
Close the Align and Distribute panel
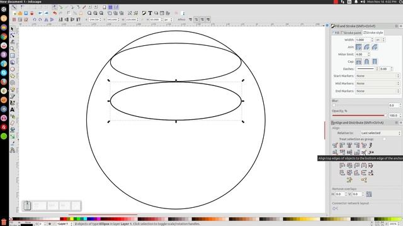coord(400,123)
